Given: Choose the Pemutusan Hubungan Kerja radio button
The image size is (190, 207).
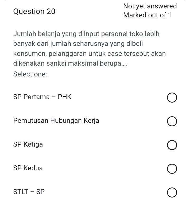Looking at the screenshot, I should point(172,122).
